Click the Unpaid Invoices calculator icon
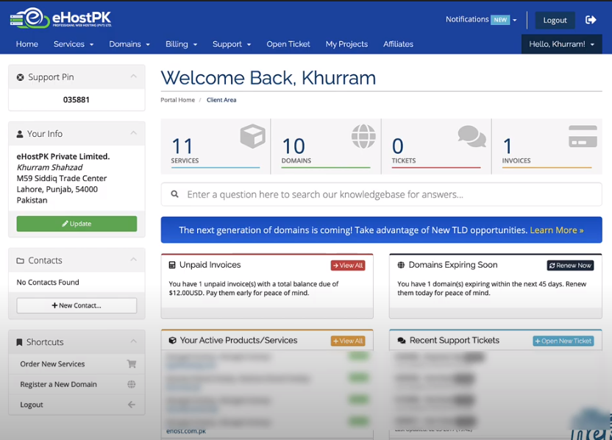The width and height of the screenshot is (612, 440). pos(172,265)
